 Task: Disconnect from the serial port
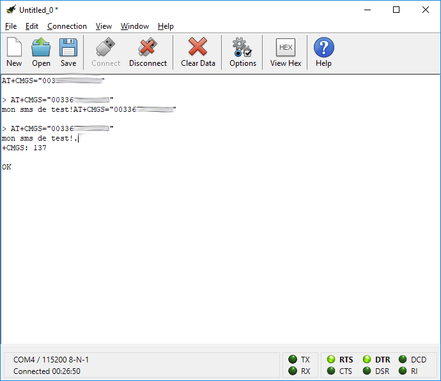148,52
